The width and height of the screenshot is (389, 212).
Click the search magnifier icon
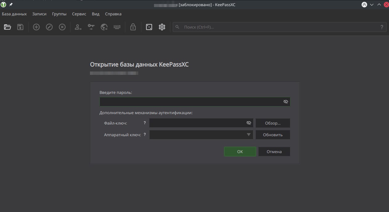point(177,27)
